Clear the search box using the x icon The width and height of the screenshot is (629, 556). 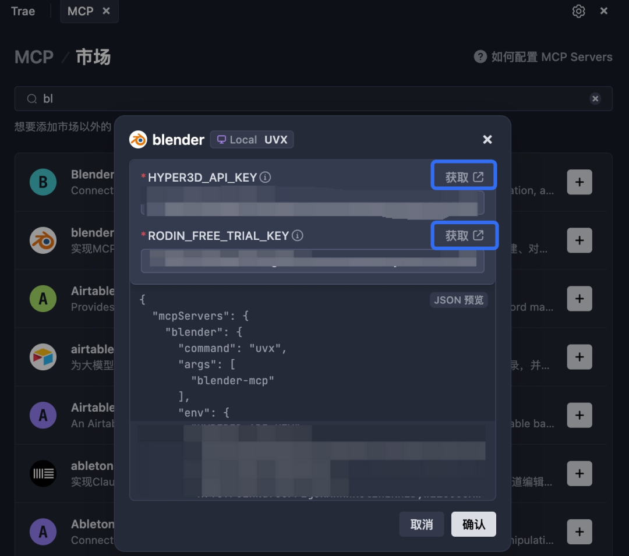[595, 98]
